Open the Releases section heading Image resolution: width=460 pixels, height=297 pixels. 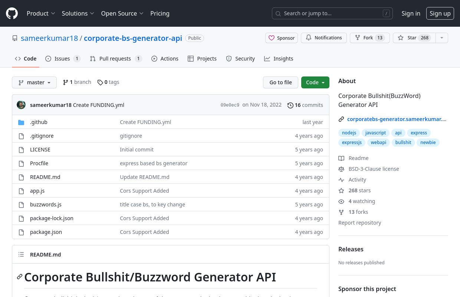pos(351,249)
